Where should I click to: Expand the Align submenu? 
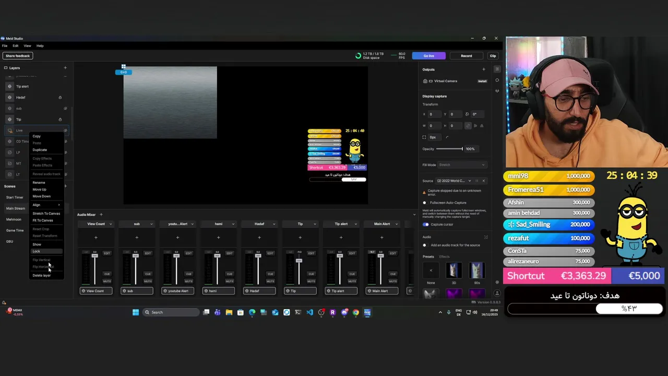pos(46,205)
